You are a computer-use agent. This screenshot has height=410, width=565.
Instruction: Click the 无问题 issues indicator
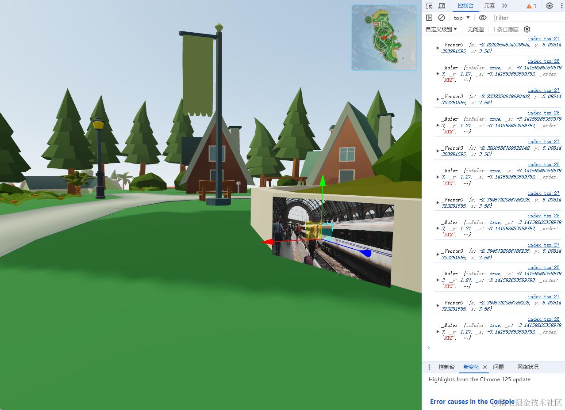pos(476,29)
